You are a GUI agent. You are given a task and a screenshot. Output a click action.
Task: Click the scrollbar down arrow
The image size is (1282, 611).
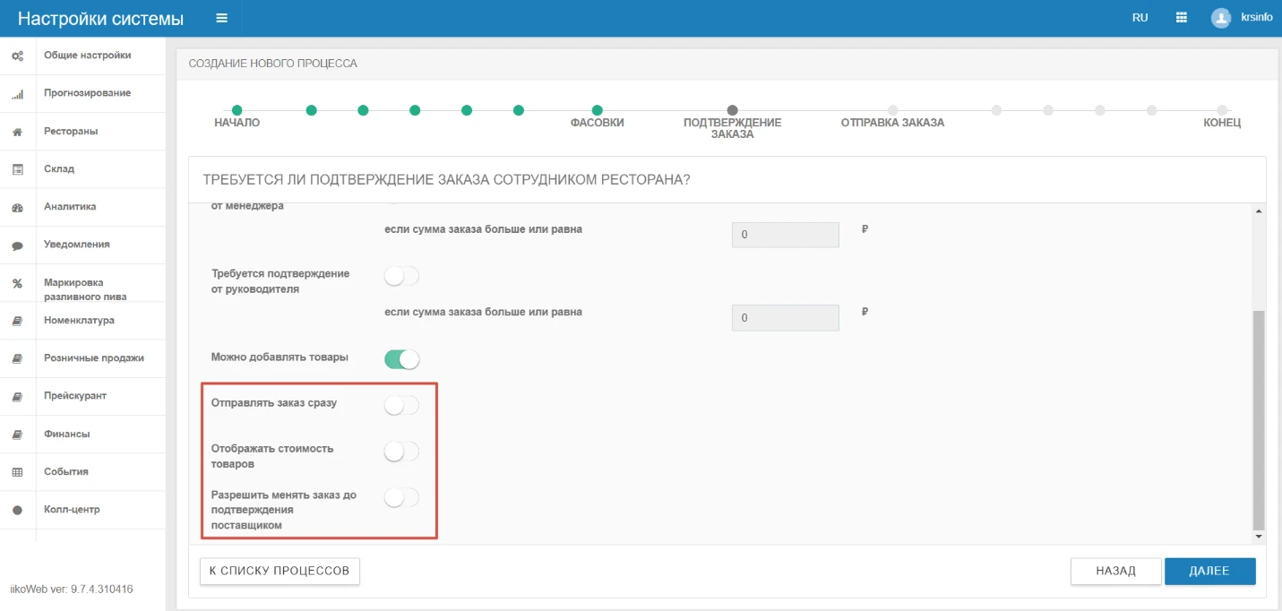[x=1259, y=536]
